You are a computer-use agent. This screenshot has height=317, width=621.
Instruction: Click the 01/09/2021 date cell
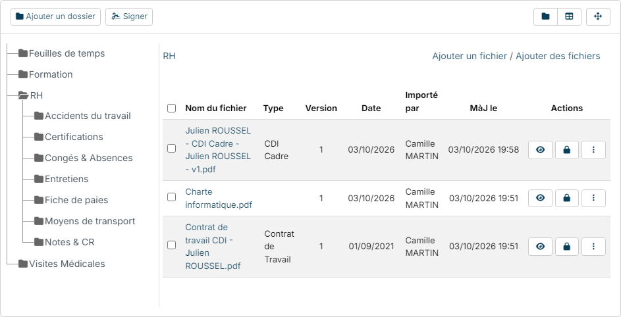371,247
